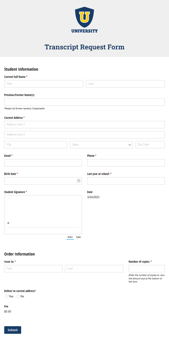Image resolution: width=169 pixels, height=338 pixels.
Task: Focus the First name field under Current Full Name
Action: pos(44,84)
